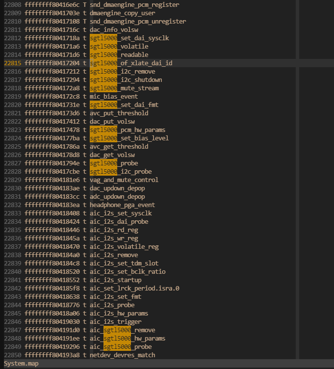Select the dac_info_volsw symbol

pos(114,30)
